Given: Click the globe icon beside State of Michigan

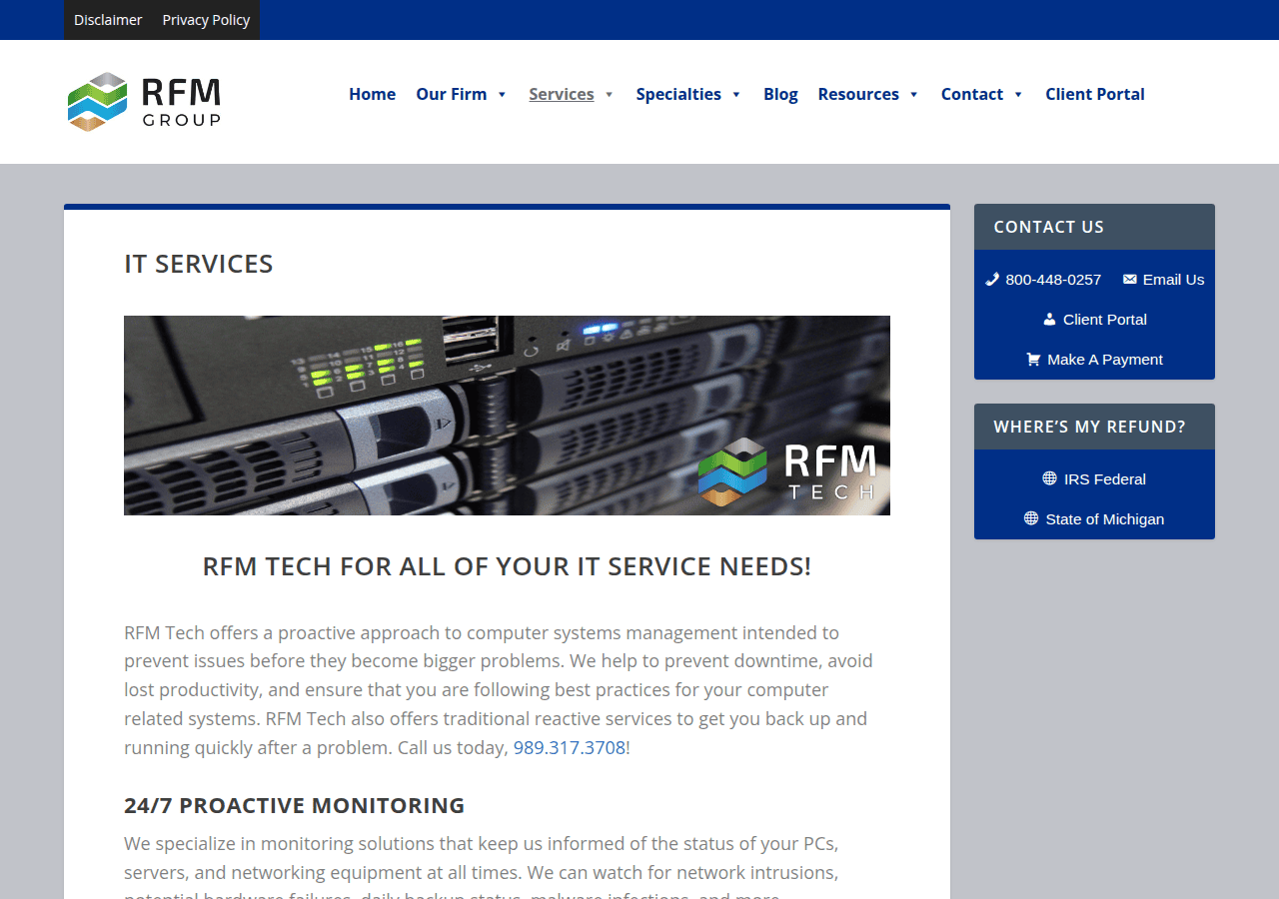Looking at the screenshot, I should point(1031,518).
